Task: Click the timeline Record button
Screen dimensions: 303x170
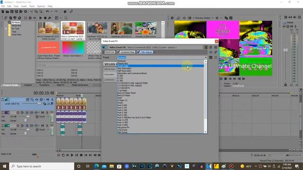Action: click(58, 155)
